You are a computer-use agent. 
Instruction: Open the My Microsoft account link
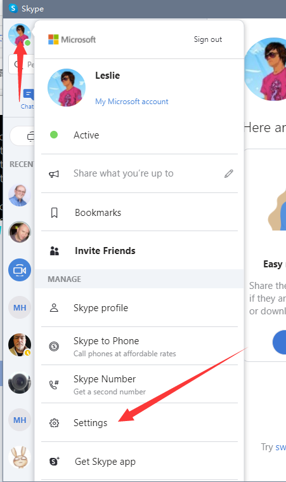point(132,102)
